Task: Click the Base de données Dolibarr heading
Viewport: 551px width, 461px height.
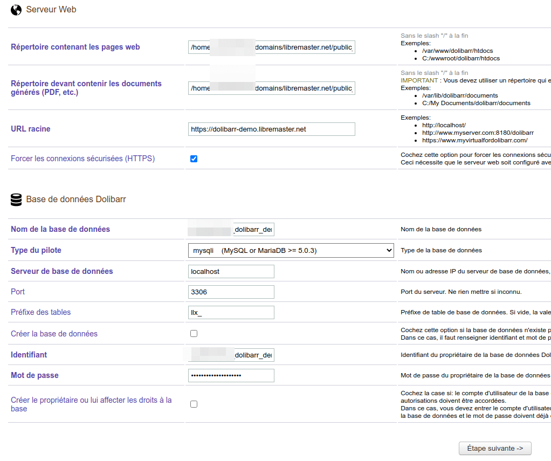Action: click(x=76, y=199)
